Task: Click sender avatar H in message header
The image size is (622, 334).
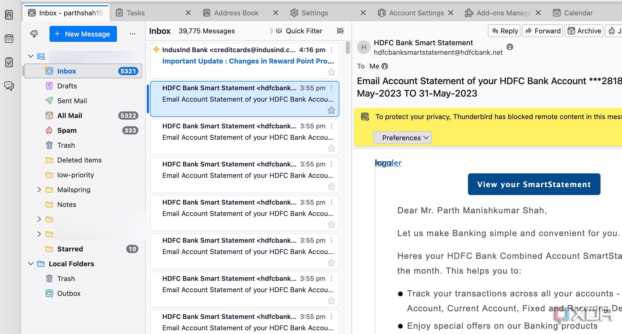Action: coord(364,47)
